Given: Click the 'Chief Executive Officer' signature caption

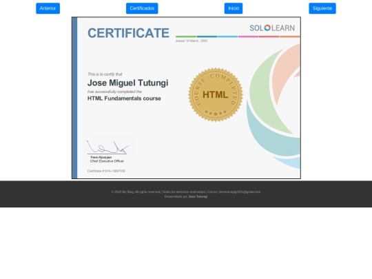Looking at the screenshot, I should [x=107, y=161].
